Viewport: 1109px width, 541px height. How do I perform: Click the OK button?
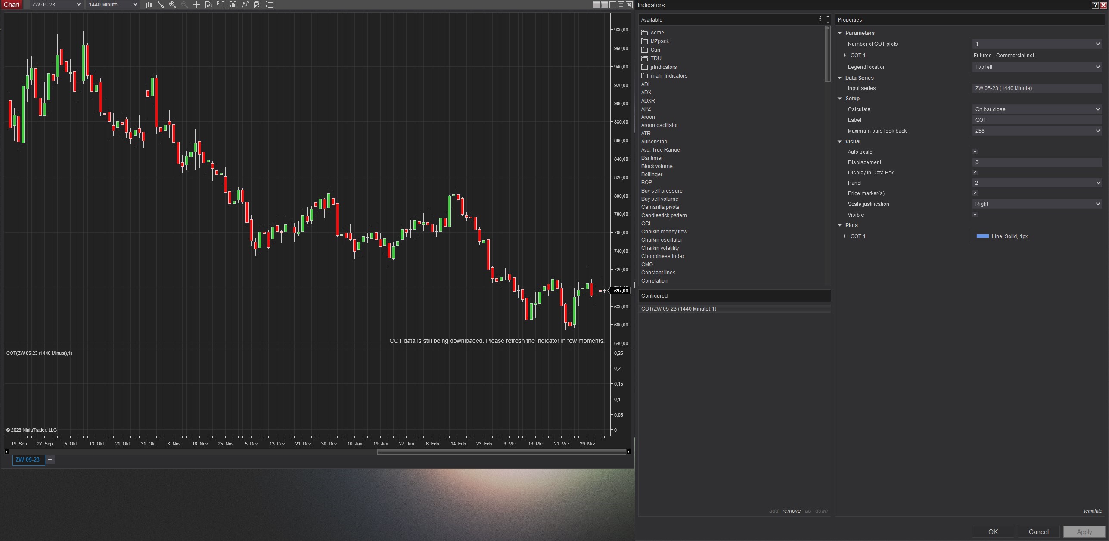pos(993,532)
